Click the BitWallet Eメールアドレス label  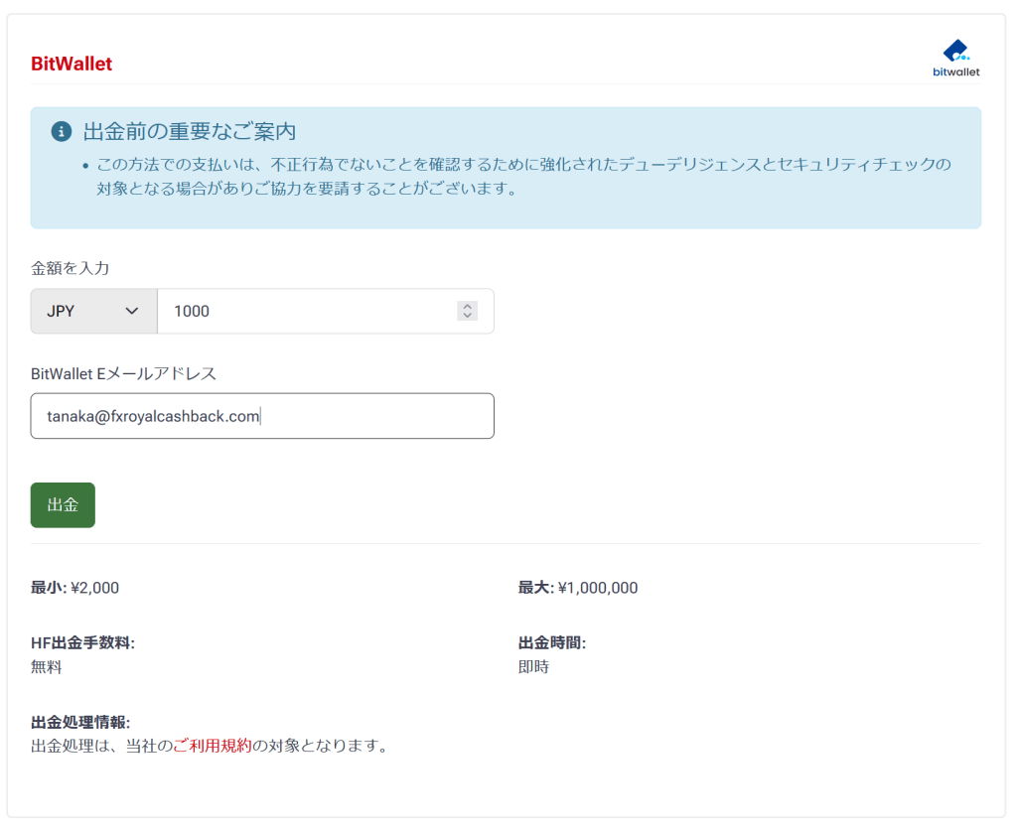point(123,373)
